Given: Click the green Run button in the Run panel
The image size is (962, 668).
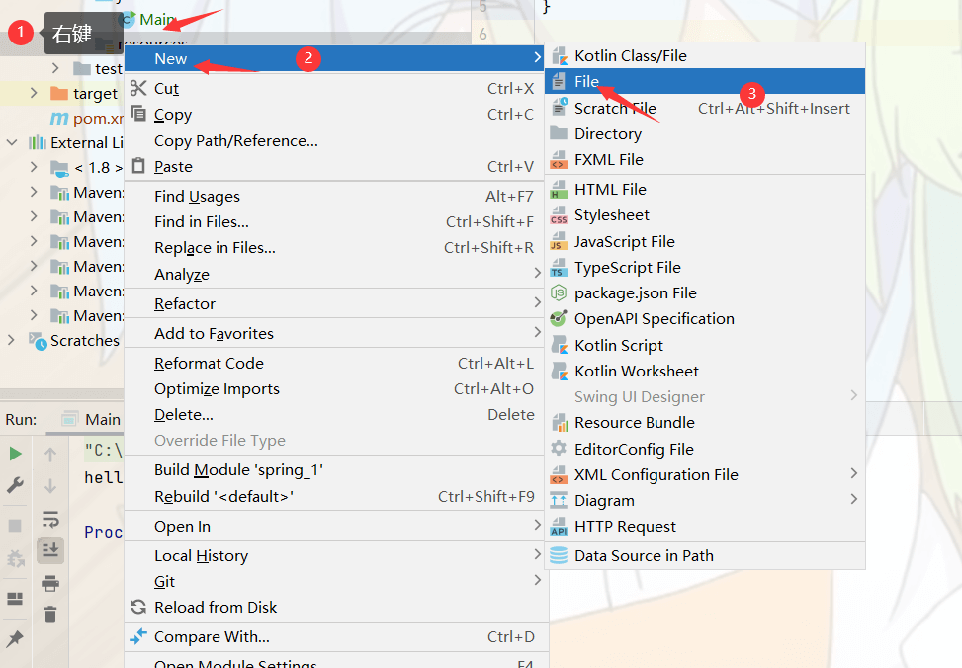Looking at the screenshot, I should 16,454.
